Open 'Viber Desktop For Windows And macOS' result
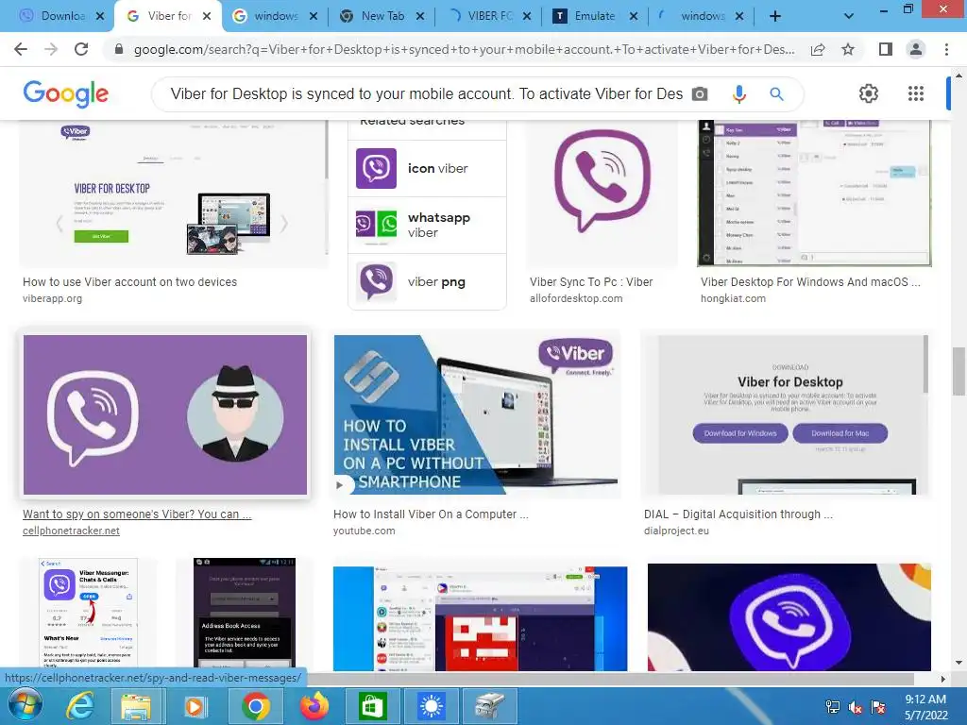This screenshot has height=725, width=967. (x=809, y=281)
